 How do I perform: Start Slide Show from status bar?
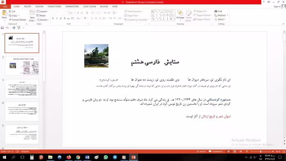pos(247,152)
